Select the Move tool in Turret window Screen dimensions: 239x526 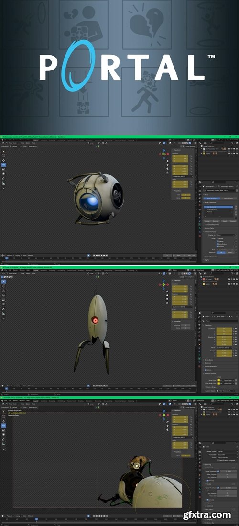[x=4, y=291]
